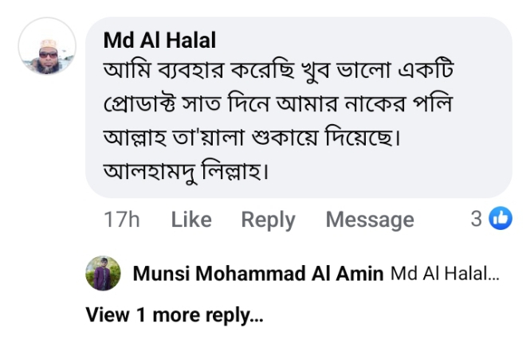Like Md Al Halal's comment

(x=191, y=219)
